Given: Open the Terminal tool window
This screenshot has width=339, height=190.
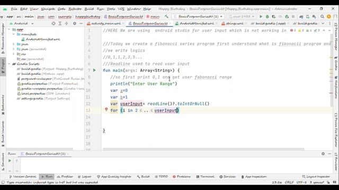Looking at the screenshot, I should tap(205, 176).
